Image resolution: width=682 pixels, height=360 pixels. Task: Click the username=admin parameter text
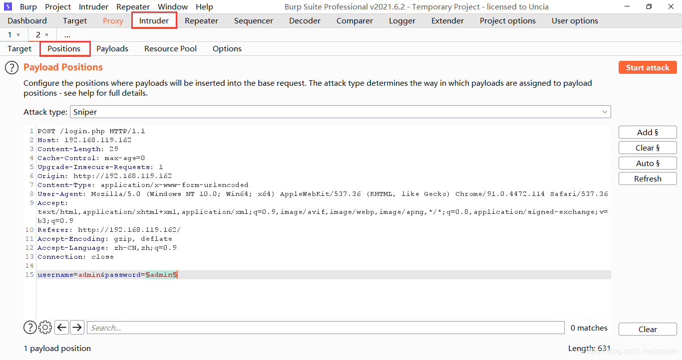point(69,275)
